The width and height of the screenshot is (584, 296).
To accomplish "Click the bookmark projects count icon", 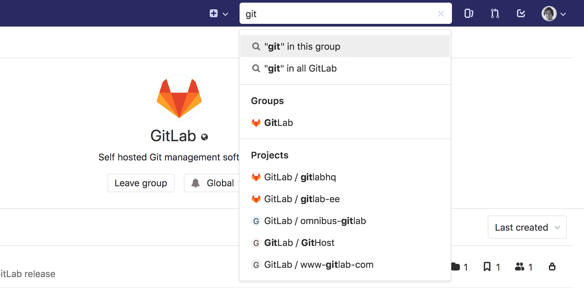I will [x=487, y=266].
